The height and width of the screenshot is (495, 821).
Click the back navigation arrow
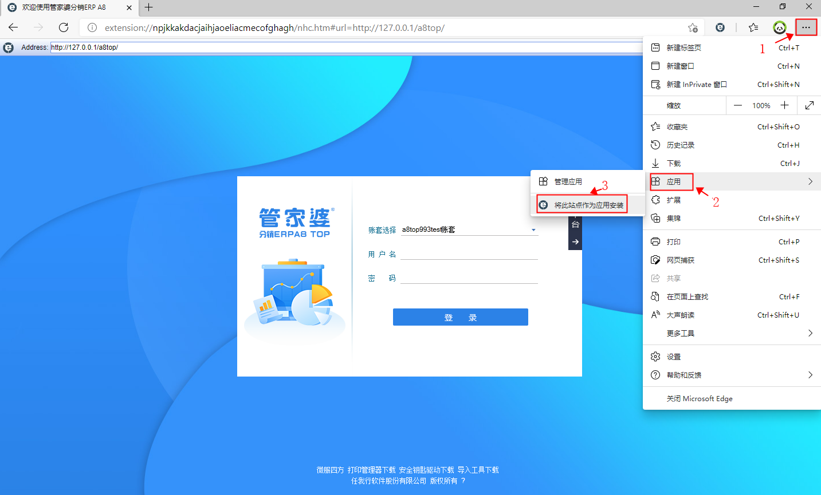coord(14,27)
